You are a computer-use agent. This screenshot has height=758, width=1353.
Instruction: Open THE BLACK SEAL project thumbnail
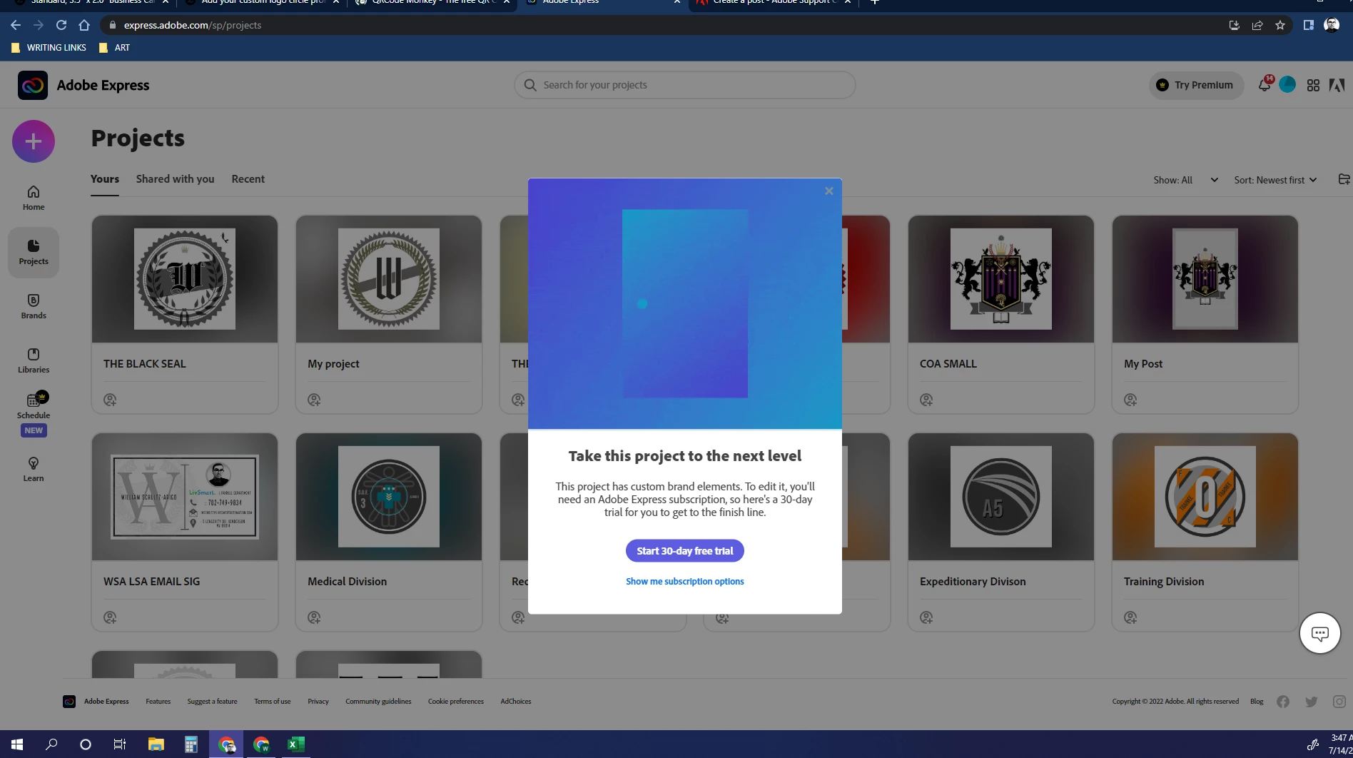point(185,279)
